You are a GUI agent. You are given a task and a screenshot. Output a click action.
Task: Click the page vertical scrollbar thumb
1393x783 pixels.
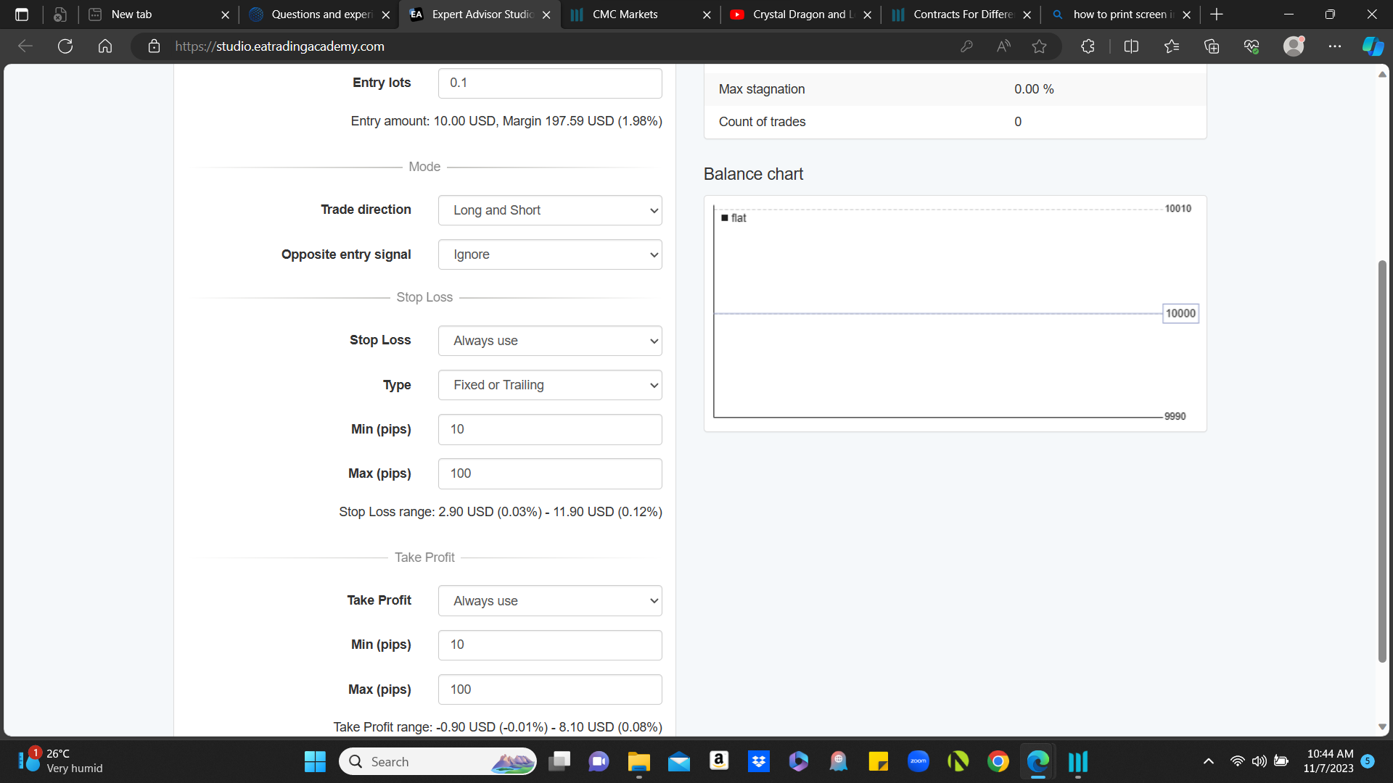[x=1382, y=461]
